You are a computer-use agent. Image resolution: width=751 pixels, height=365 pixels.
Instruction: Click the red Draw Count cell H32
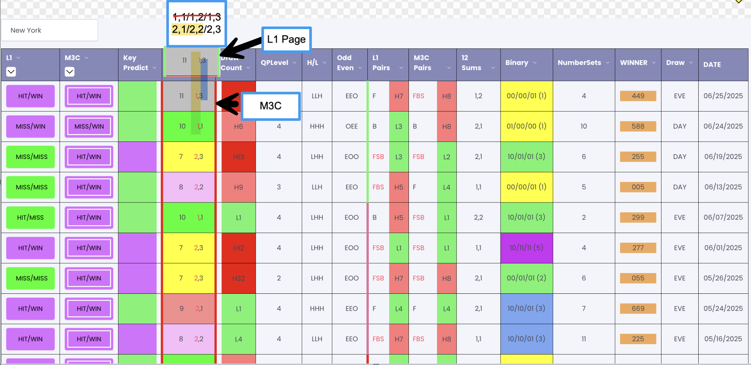click(239, 278)
